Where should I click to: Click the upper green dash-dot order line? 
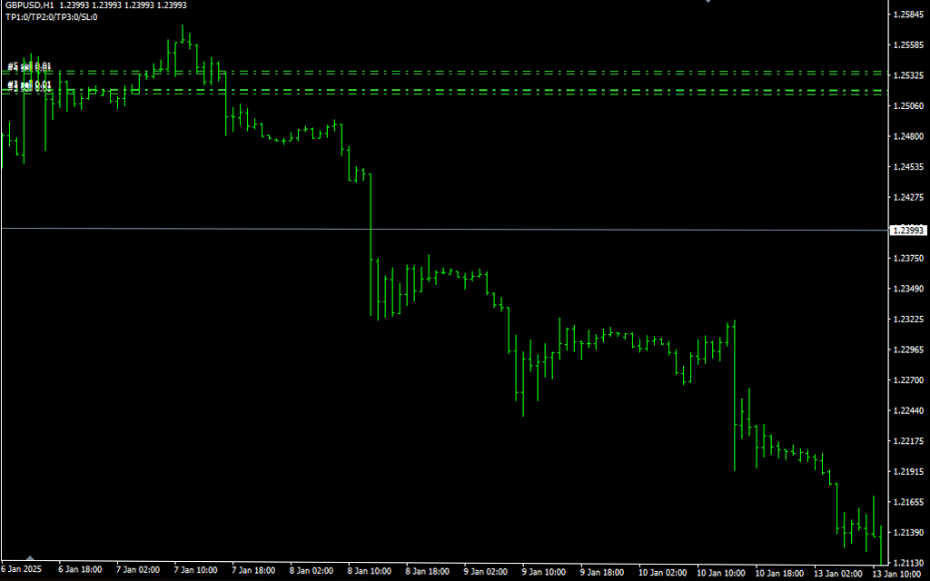(545, 71)
